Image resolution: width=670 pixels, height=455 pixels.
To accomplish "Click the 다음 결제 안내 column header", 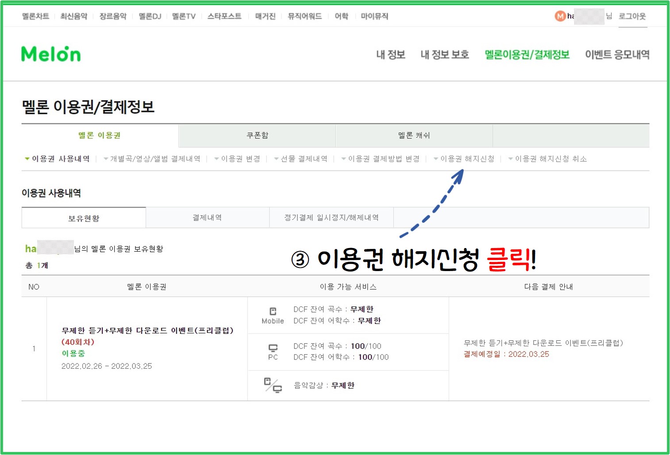I will tap(549, 287).
